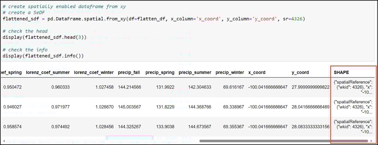Screen dimensions: 378x145
Task: Select the y_coord value 28.0416666666489
Action: pyautogui.click(x=310, y=107)
